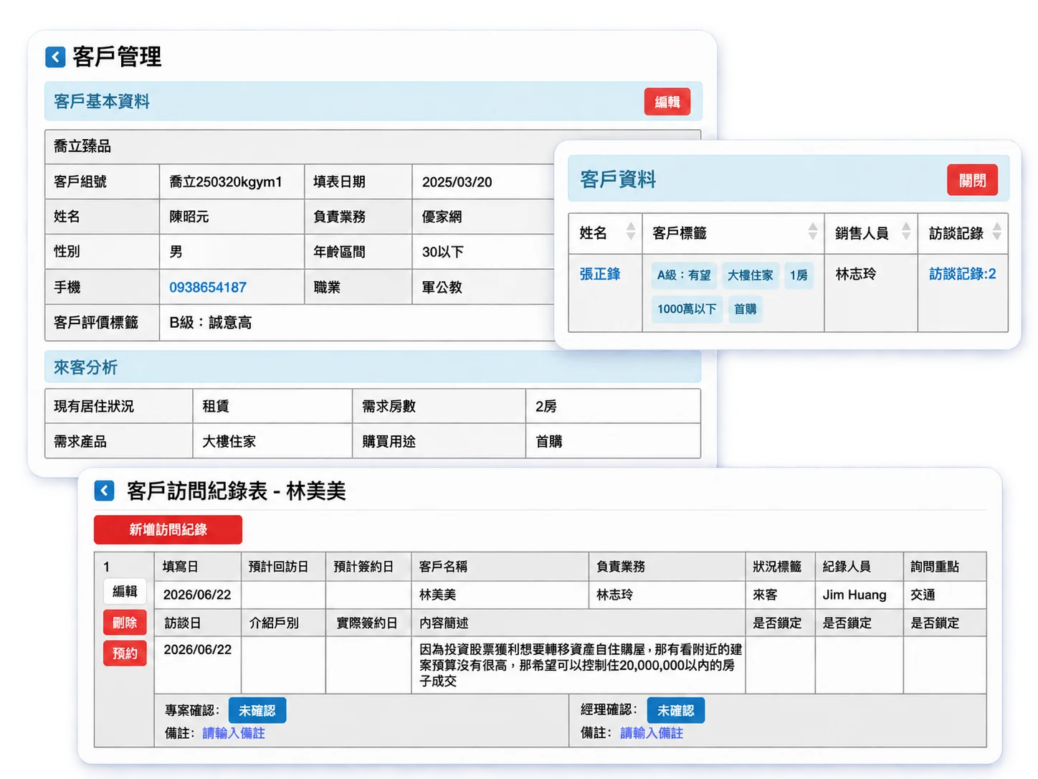Click customer code 喬立250320kgym1
The image size is (1038, 779).
pyautogui.click(x=226, y=182)
